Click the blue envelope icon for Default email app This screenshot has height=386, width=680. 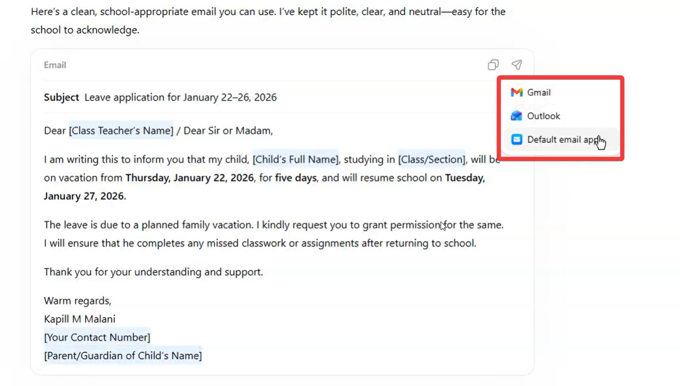pos(517,139)
